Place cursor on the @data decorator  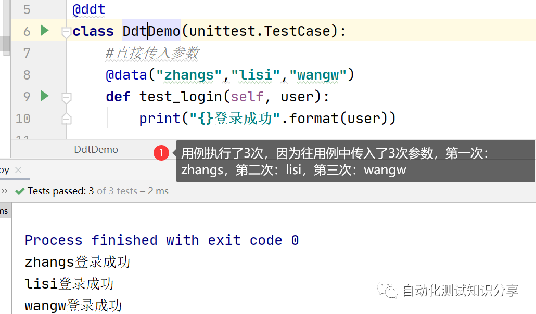pos(126,75)
